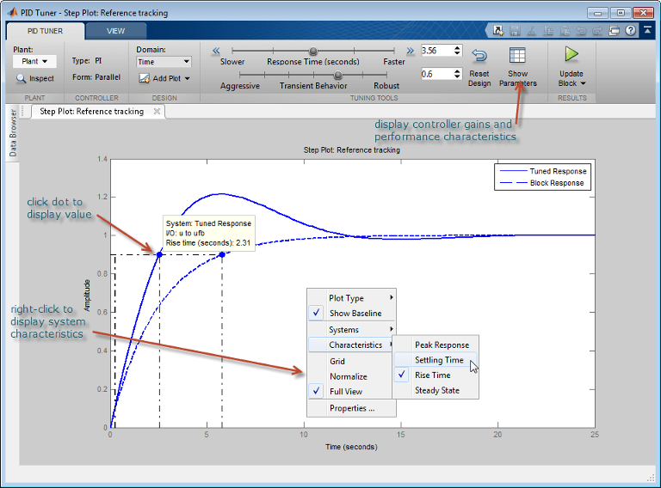Click the Inspect magnifier button
661x488 pixels.
35,78
